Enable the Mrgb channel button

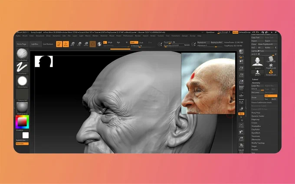(x=110, y=42)
